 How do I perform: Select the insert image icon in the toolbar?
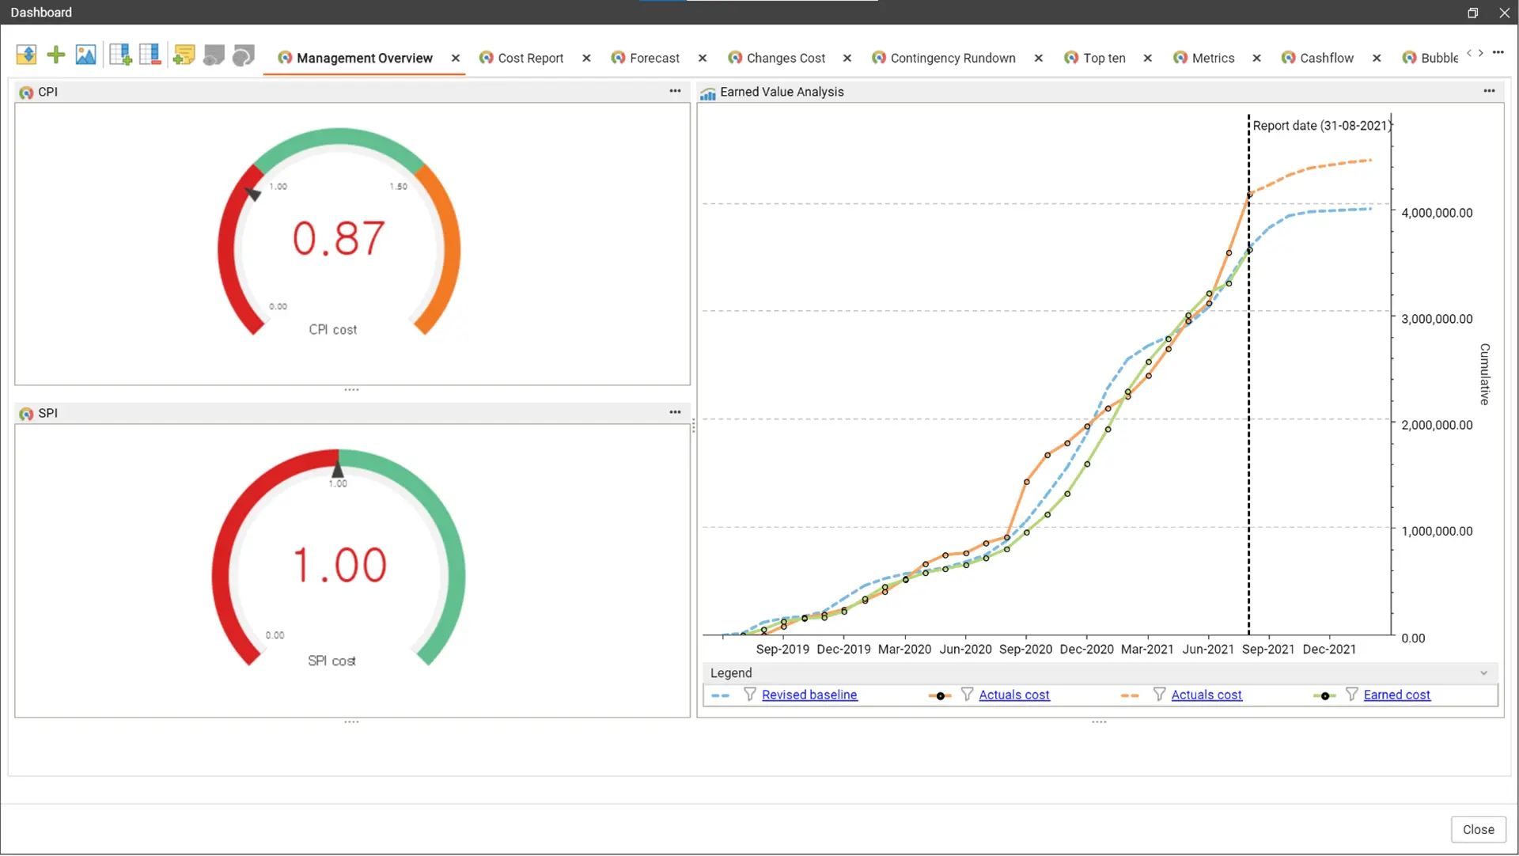[x=85, y=54]
